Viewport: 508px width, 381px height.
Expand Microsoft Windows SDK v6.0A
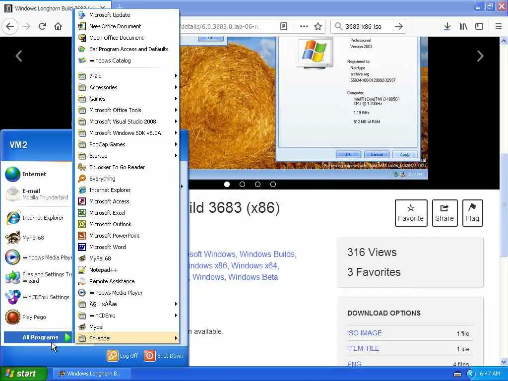point(127,133)
